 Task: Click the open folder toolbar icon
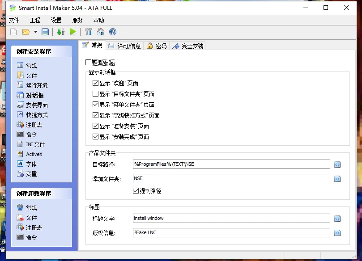[26, 32]
